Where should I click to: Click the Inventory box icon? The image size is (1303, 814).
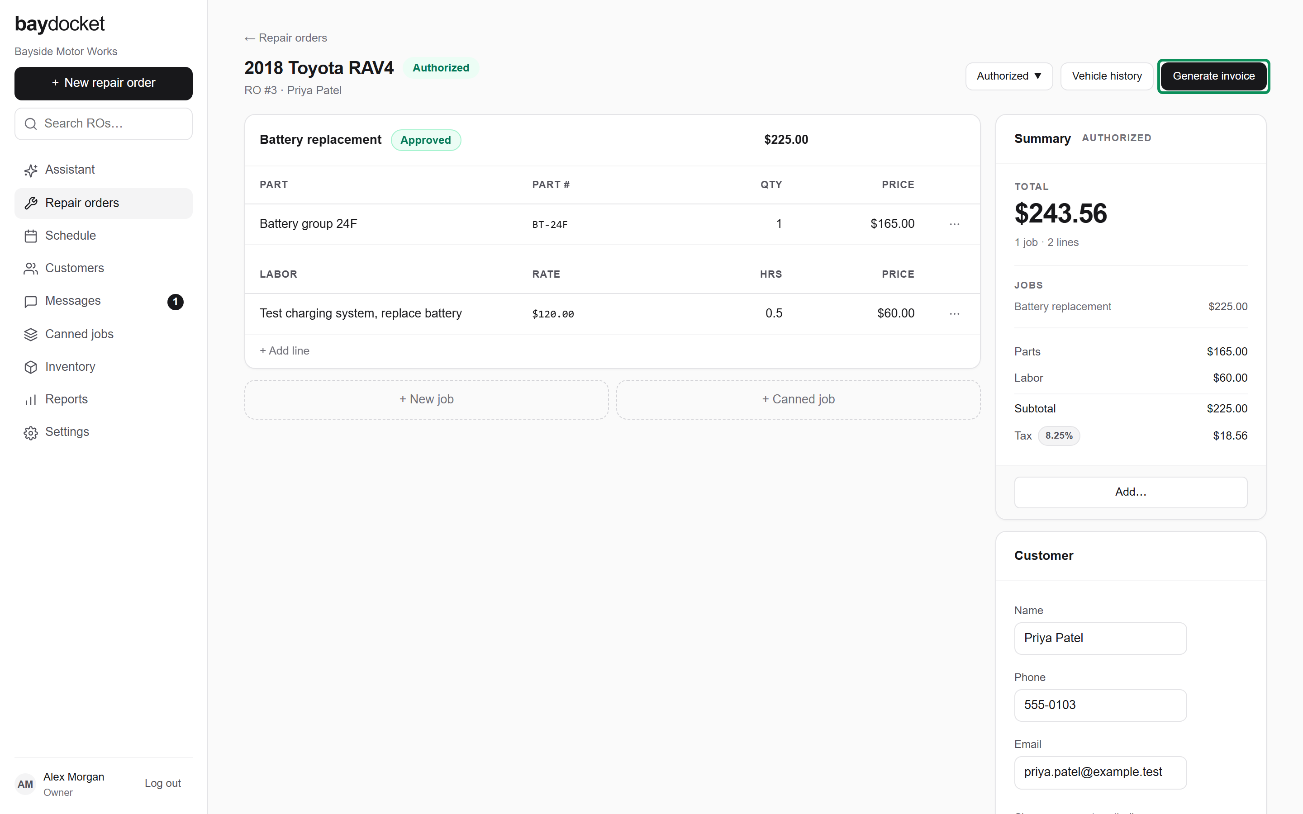tap(31, 367)
